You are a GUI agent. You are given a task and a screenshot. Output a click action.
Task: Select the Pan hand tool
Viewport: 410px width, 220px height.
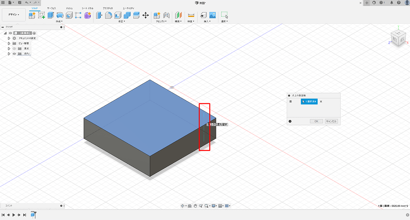coord(195,206)
